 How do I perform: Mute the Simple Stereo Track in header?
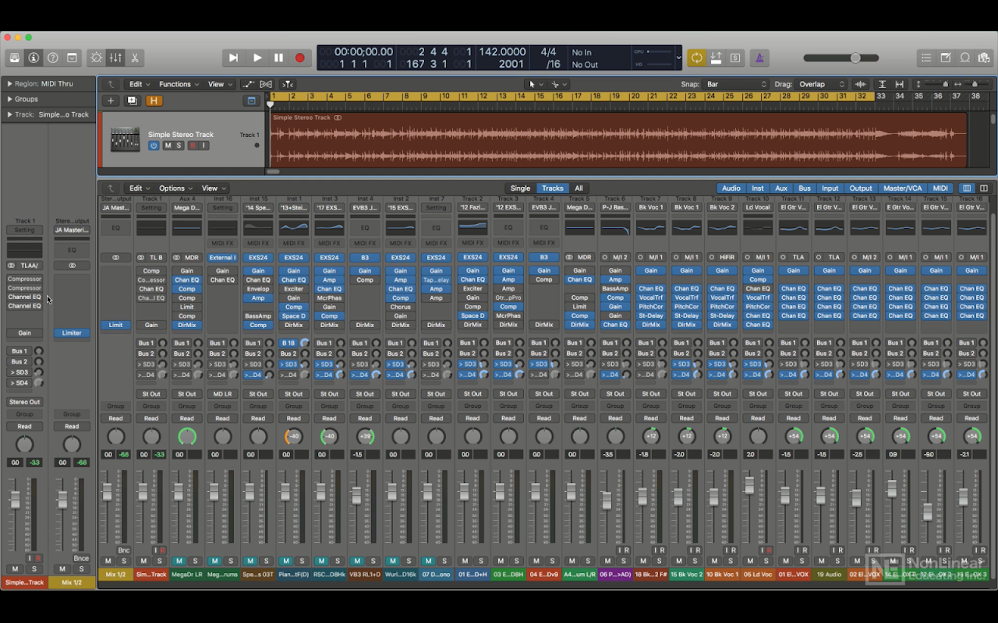click(167, 146)
